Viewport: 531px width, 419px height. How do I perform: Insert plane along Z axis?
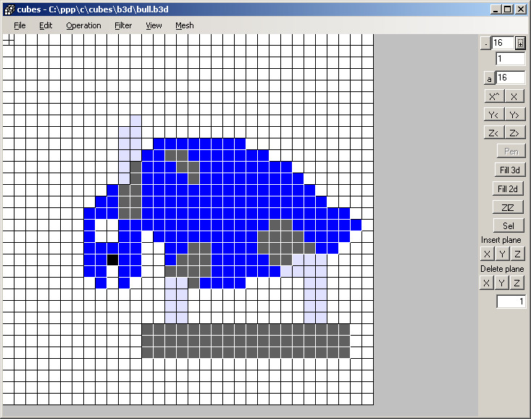[517, 254]
